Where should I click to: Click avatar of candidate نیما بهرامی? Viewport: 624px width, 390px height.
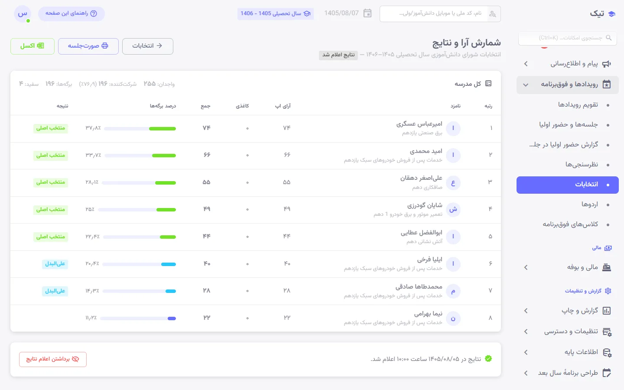[453, 318]
